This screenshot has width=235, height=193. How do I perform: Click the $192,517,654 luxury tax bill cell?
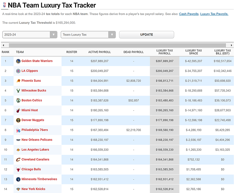(x=223, y=61)
